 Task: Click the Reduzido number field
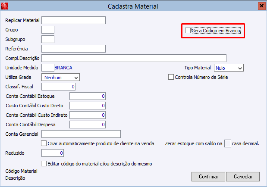(x=53, y=153)
